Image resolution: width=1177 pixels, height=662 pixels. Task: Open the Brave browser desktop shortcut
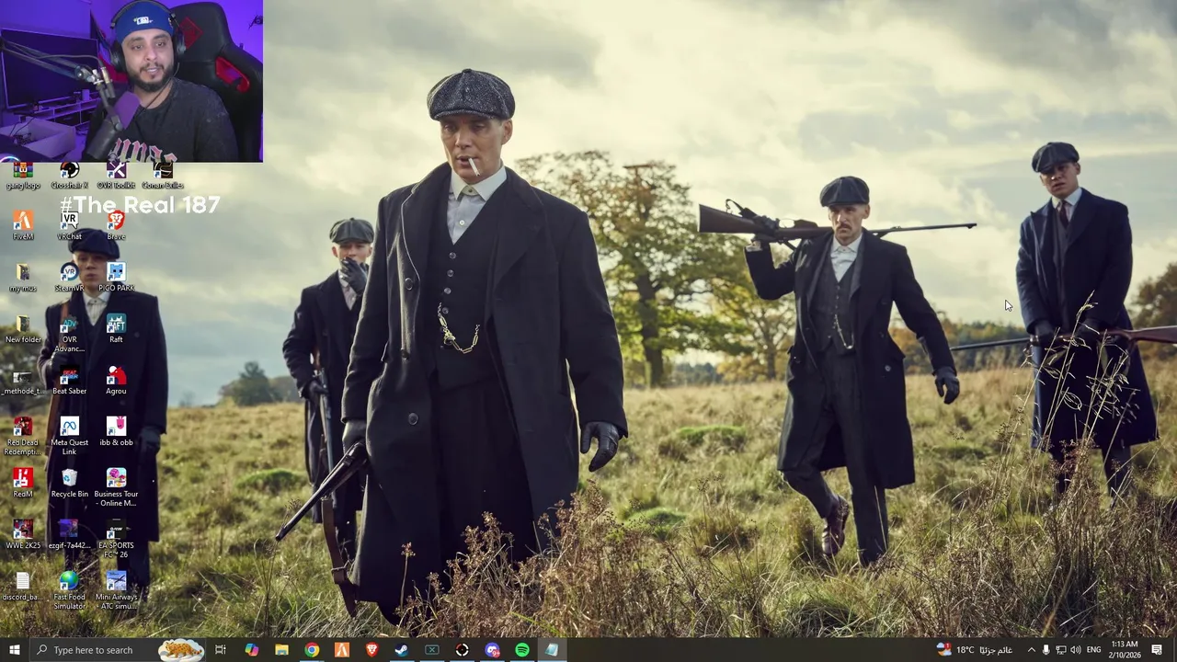point(116,225)
